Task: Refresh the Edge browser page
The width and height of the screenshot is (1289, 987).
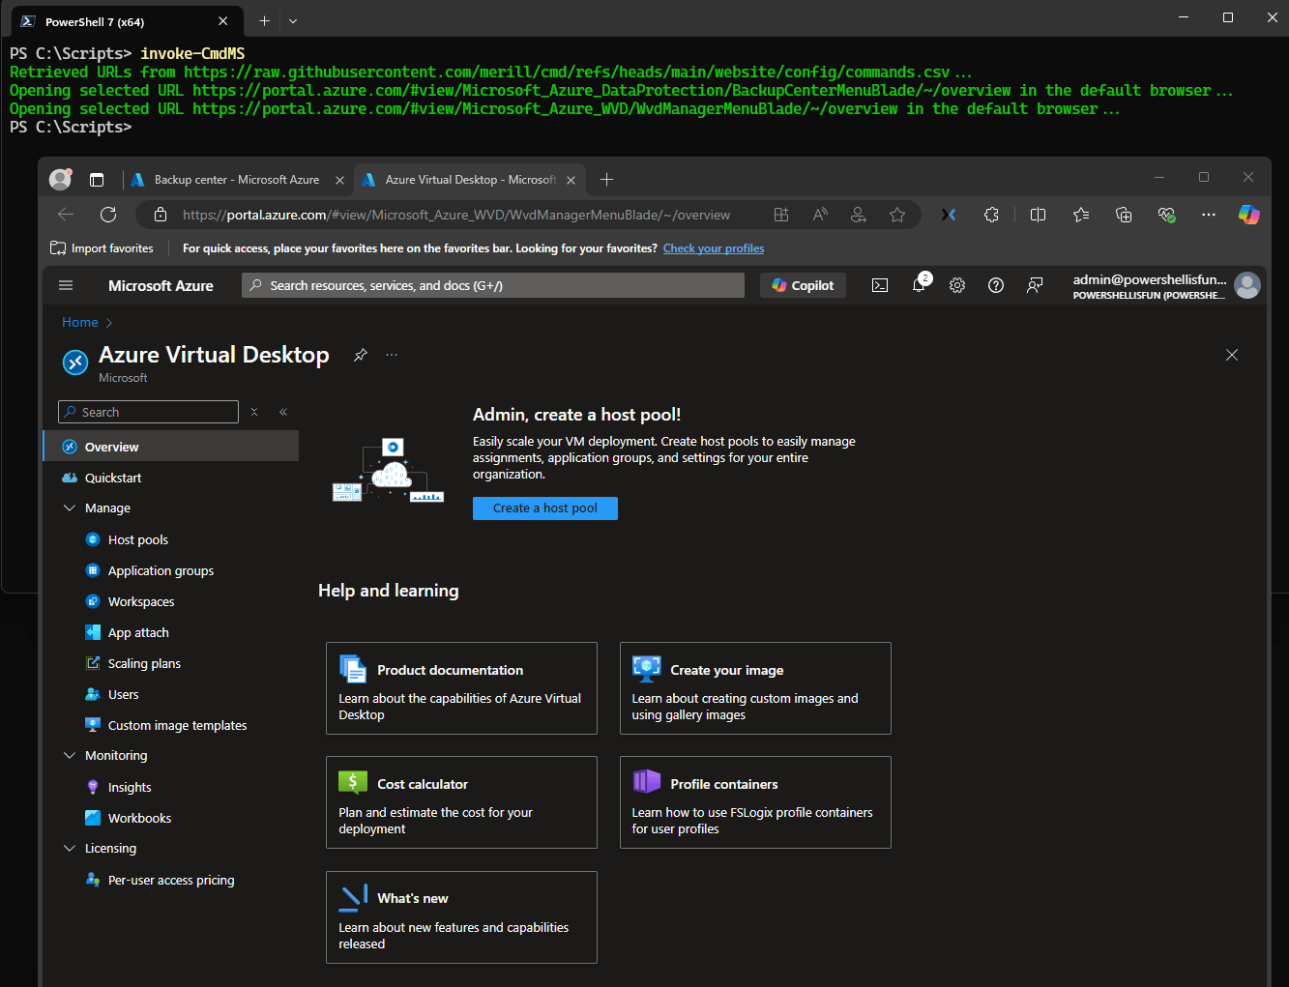Action: (108, 215)
